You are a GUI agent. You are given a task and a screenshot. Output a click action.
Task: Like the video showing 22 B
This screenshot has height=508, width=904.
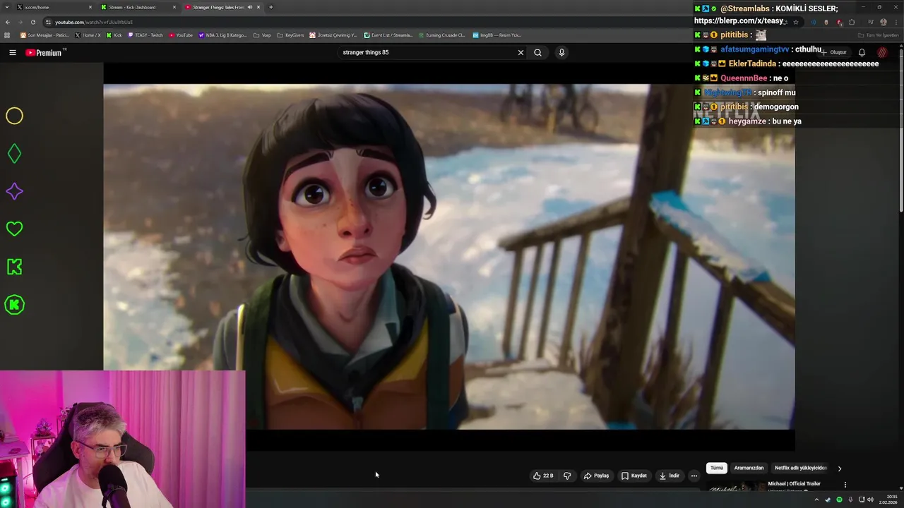543,476
